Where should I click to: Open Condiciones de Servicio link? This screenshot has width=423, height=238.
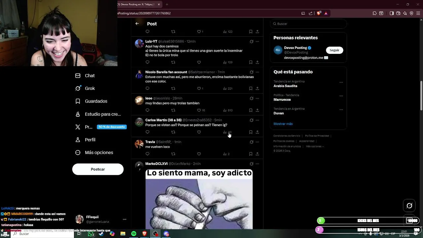[287, 136]
